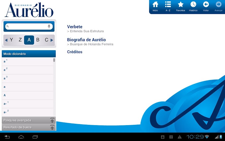Viewport: 225px width, 141px height.
Task: Open lowercase entry a without superscript
Action: click(x=28, y=87)
